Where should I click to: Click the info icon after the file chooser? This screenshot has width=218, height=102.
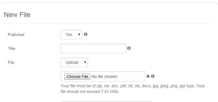click(153, 76)
